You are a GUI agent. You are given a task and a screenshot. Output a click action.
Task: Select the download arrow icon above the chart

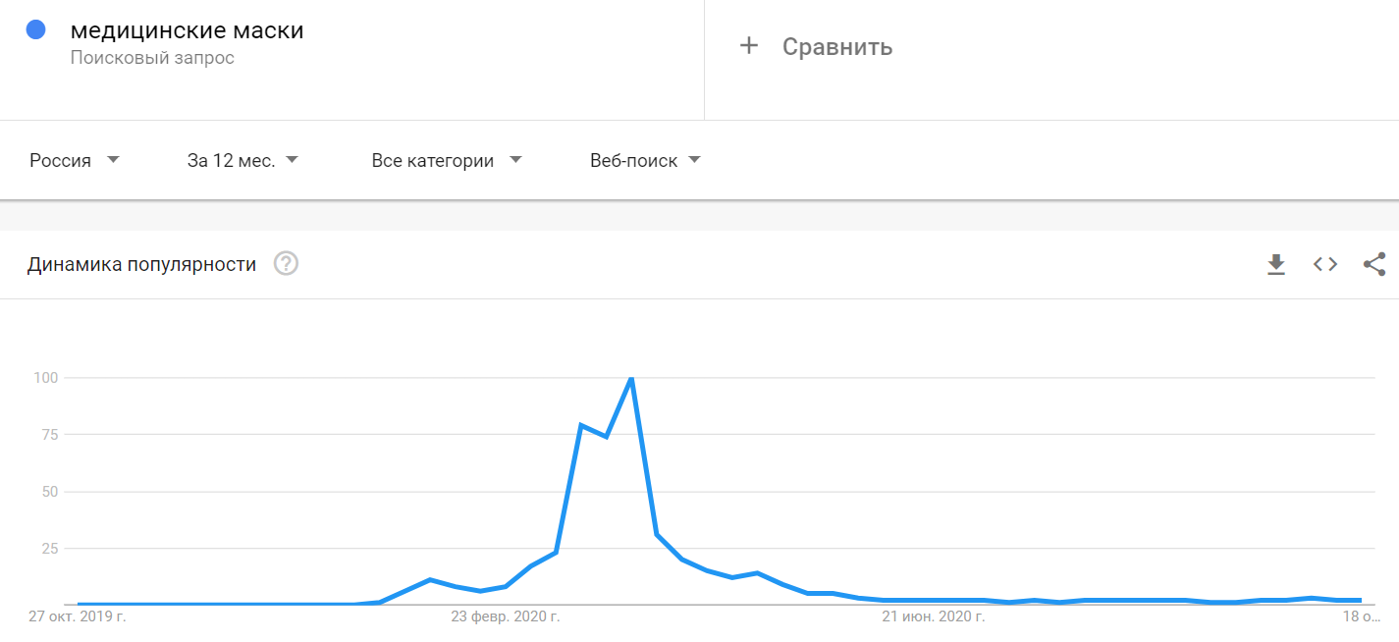pyautogui.click(x=1276, y=263)
